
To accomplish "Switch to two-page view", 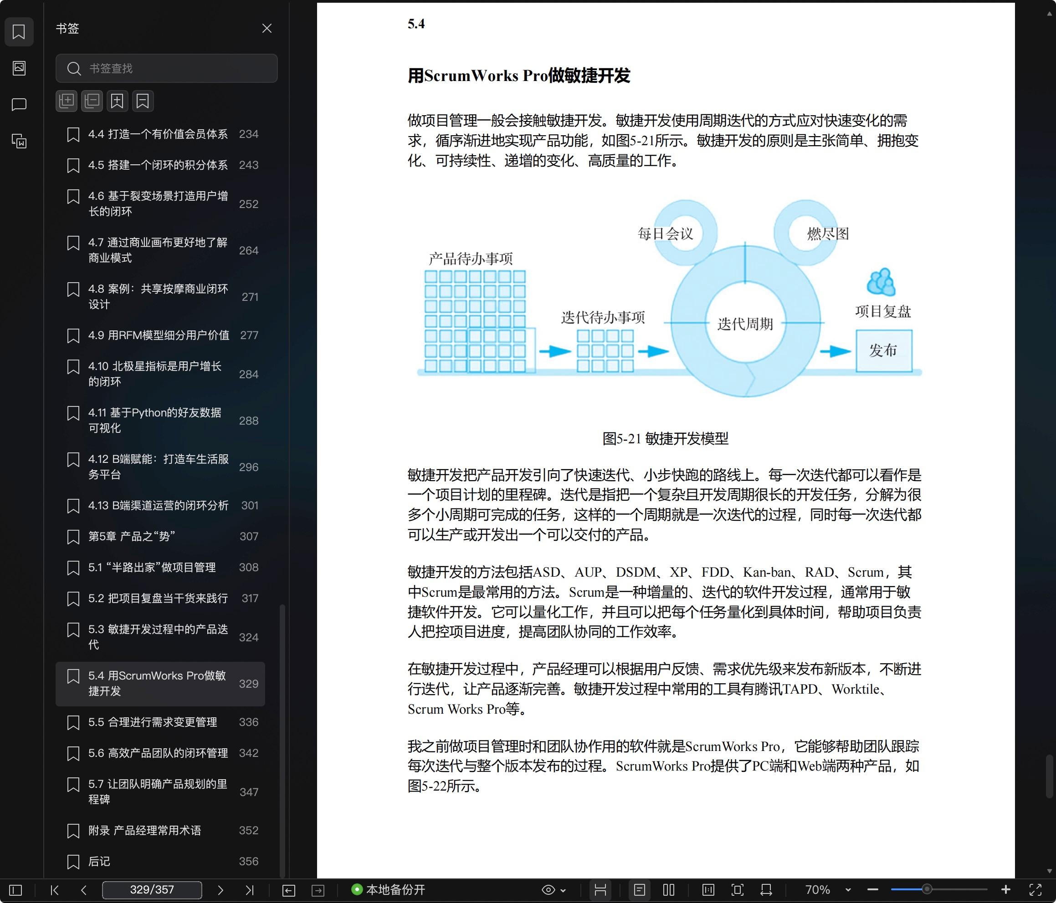I will point(669,890).
